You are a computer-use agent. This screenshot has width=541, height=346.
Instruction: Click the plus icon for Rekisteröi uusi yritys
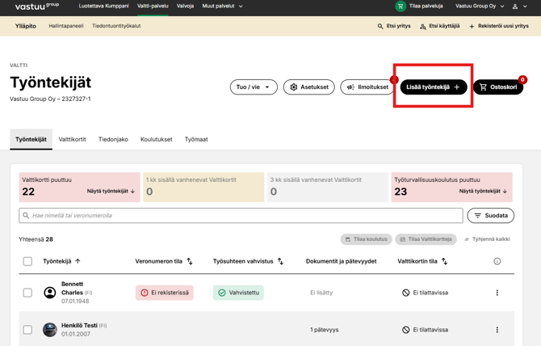coord(472,26)
